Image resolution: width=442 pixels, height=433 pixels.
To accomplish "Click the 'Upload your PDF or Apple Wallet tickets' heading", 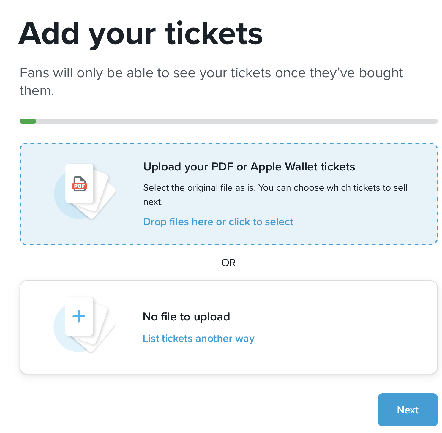I will point(249,167).
